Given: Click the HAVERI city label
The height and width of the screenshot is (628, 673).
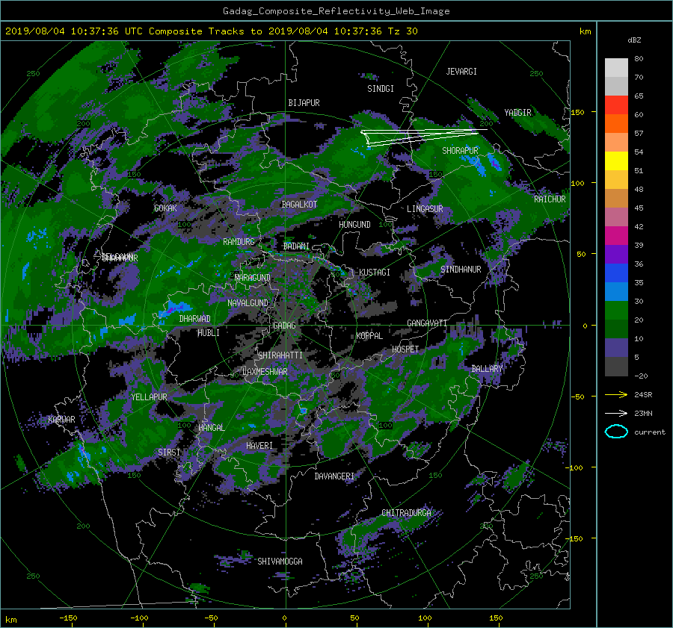Looking at the screenshot, I should (x=259, y=446).
